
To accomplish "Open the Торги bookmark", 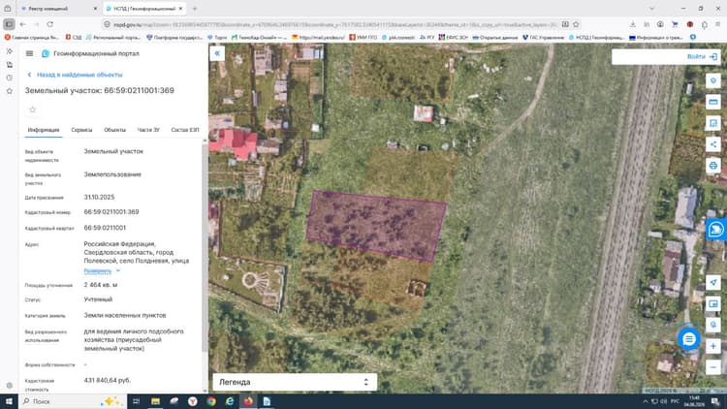I will coord(217,37).
